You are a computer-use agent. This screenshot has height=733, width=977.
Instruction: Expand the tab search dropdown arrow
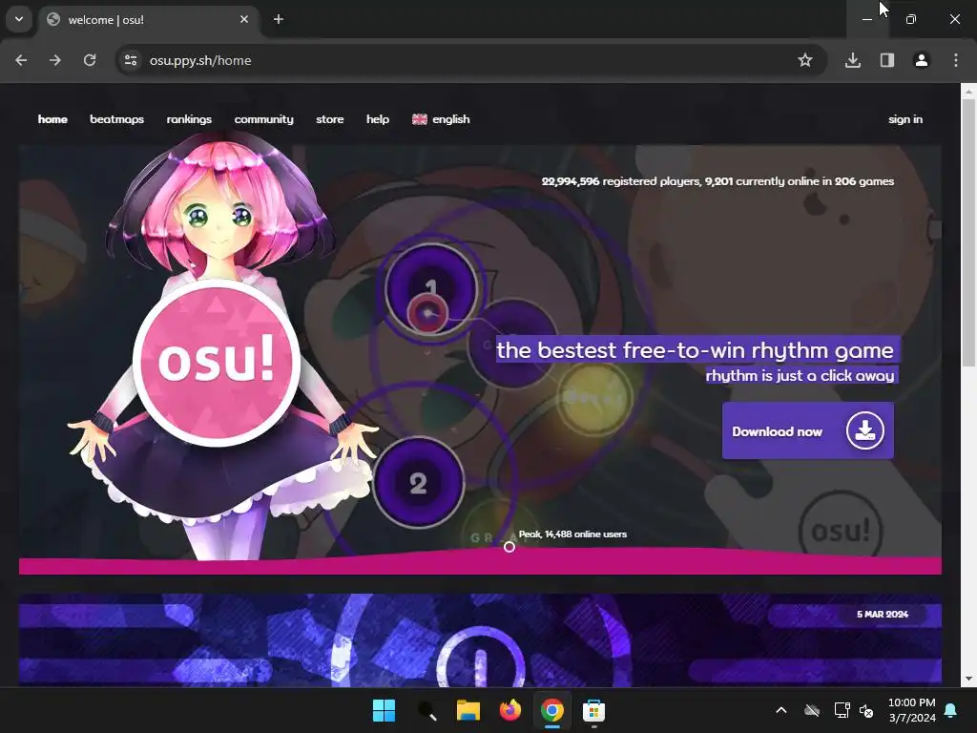click(19, 19)
